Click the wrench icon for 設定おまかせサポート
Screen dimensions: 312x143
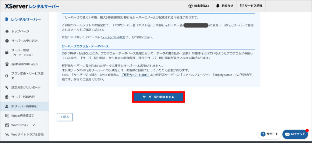click(x=7, y=87)
